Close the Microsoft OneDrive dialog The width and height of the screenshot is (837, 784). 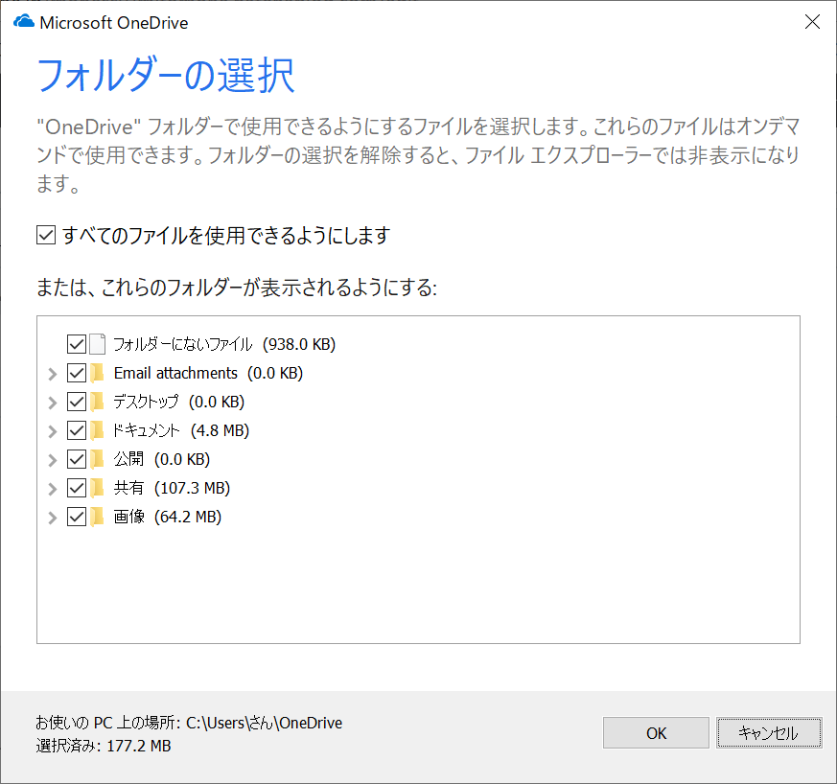(x=812, y=22)
